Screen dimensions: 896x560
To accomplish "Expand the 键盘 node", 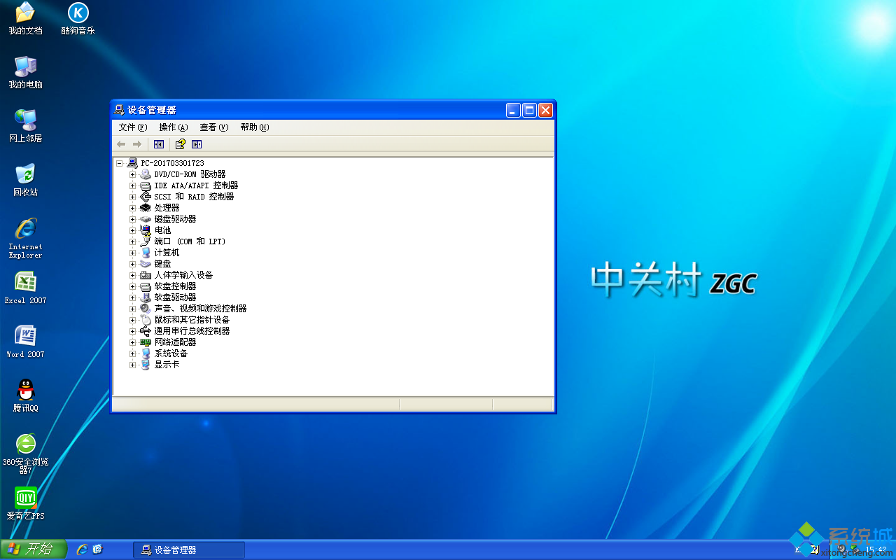I will pyautogui.click(x=132, y=264).
